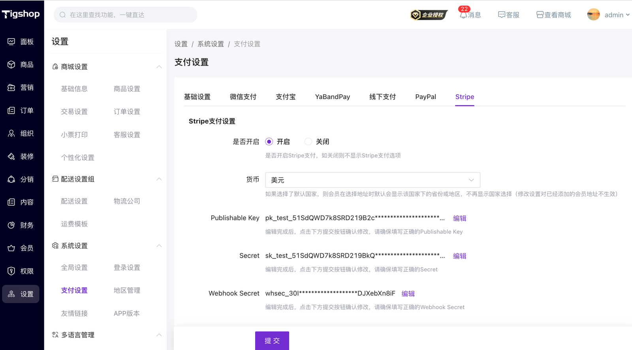The height and width of the screenshot is (350, 632).
Task: Click the 权限 shield icon
Action: tap(11, 271)
